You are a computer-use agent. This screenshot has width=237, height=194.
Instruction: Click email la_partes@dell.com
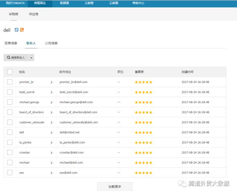pos(72,142)
